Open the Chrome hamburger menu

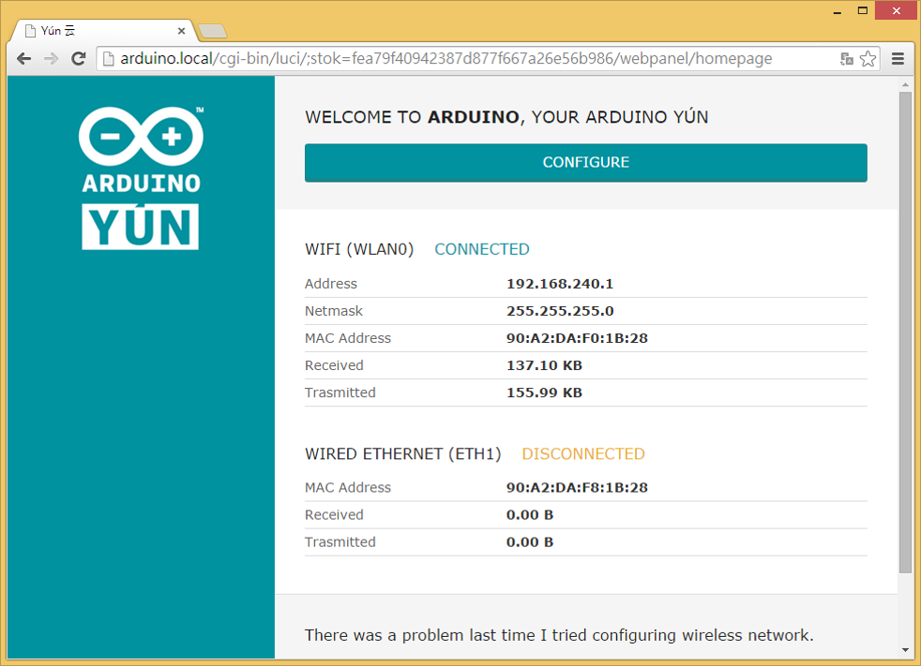tap(898, 59)
